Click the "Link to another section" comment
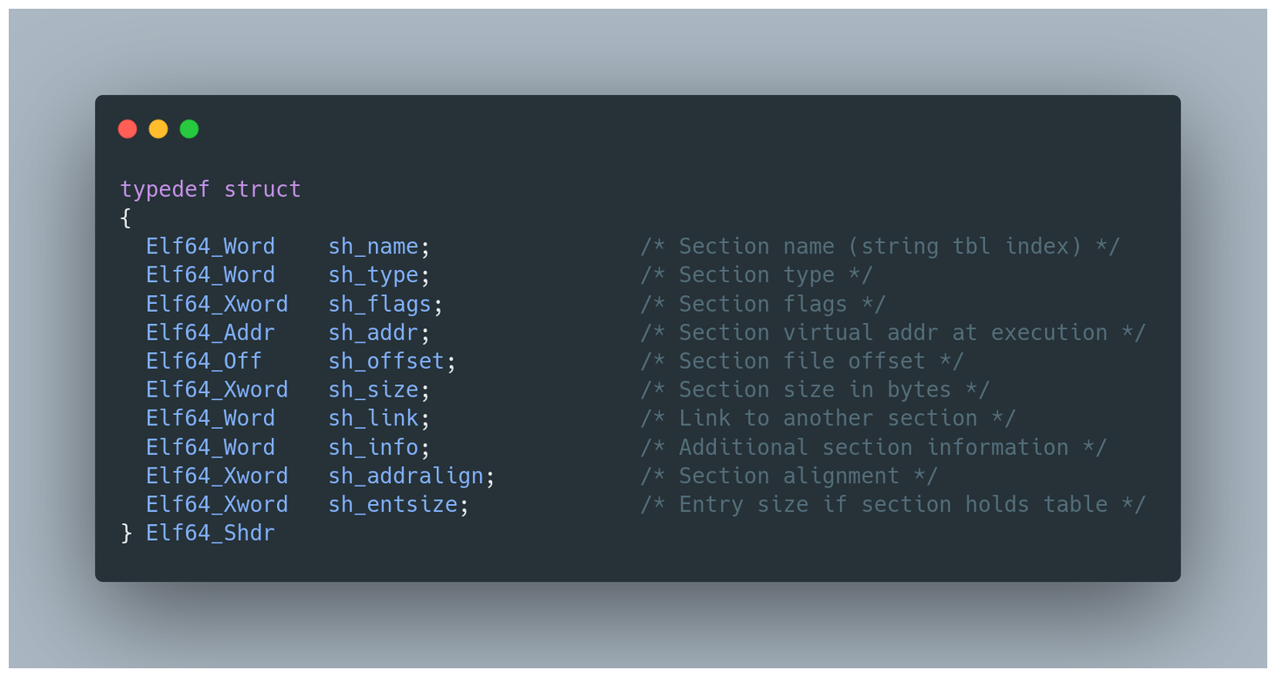 click(828, 418)
